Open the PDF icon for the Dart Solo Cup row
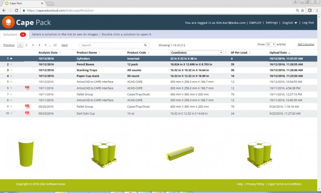 [27, 112]
